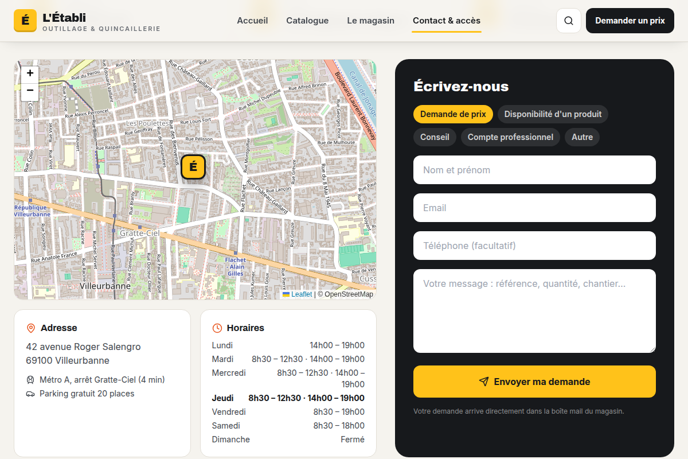The image size is (688, 459).
Task: Click the address '42 avenue Roger Salengro'
Action: coord(83,347)
